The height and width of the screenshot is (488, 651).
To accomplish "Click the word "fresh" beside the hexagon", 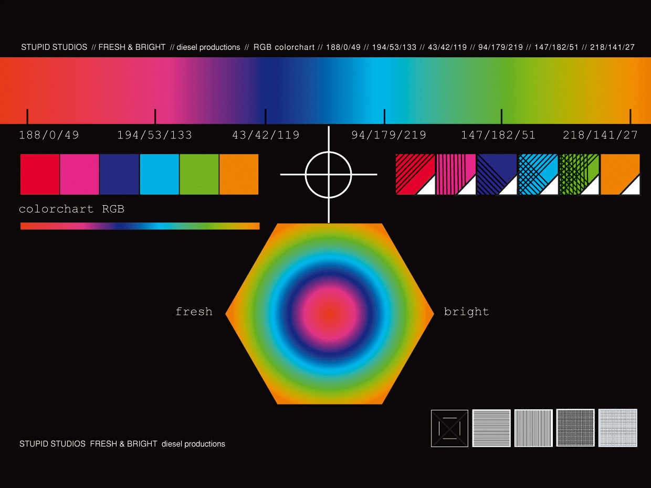I will (x=194, y=312).
